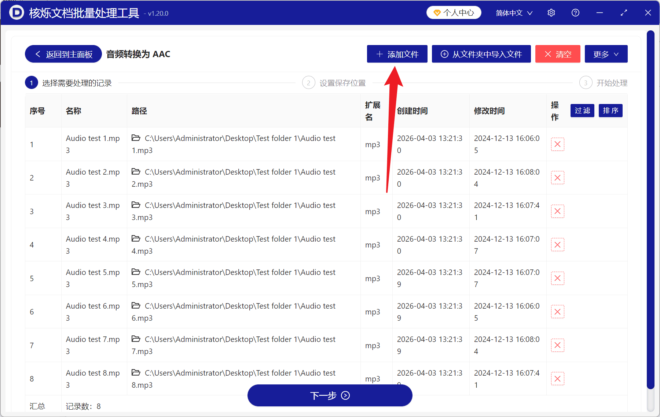Click the settings gear icon in title bar
The height and width of the screenshot is (417, 660).
(551, 13)
